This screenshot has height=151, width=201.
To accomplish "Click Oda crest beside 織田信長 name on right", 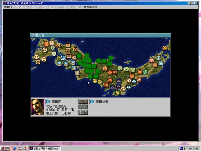I will (x=92, y=101).
